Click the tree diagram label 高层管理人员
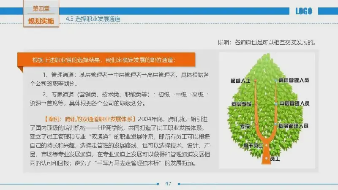338x190 pixels. (294, 80)
